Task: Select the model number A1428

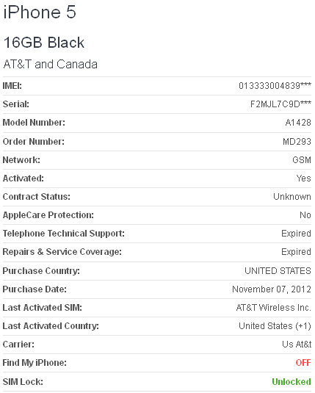Action: coord(298,123)
